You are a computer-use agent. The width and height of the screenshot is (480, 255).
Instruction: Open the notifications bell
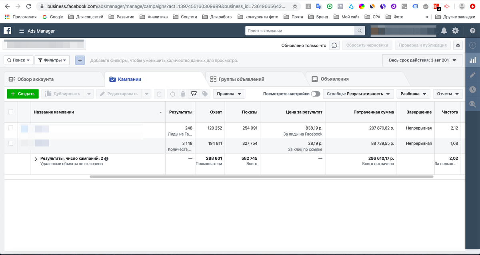click(444, 31)
